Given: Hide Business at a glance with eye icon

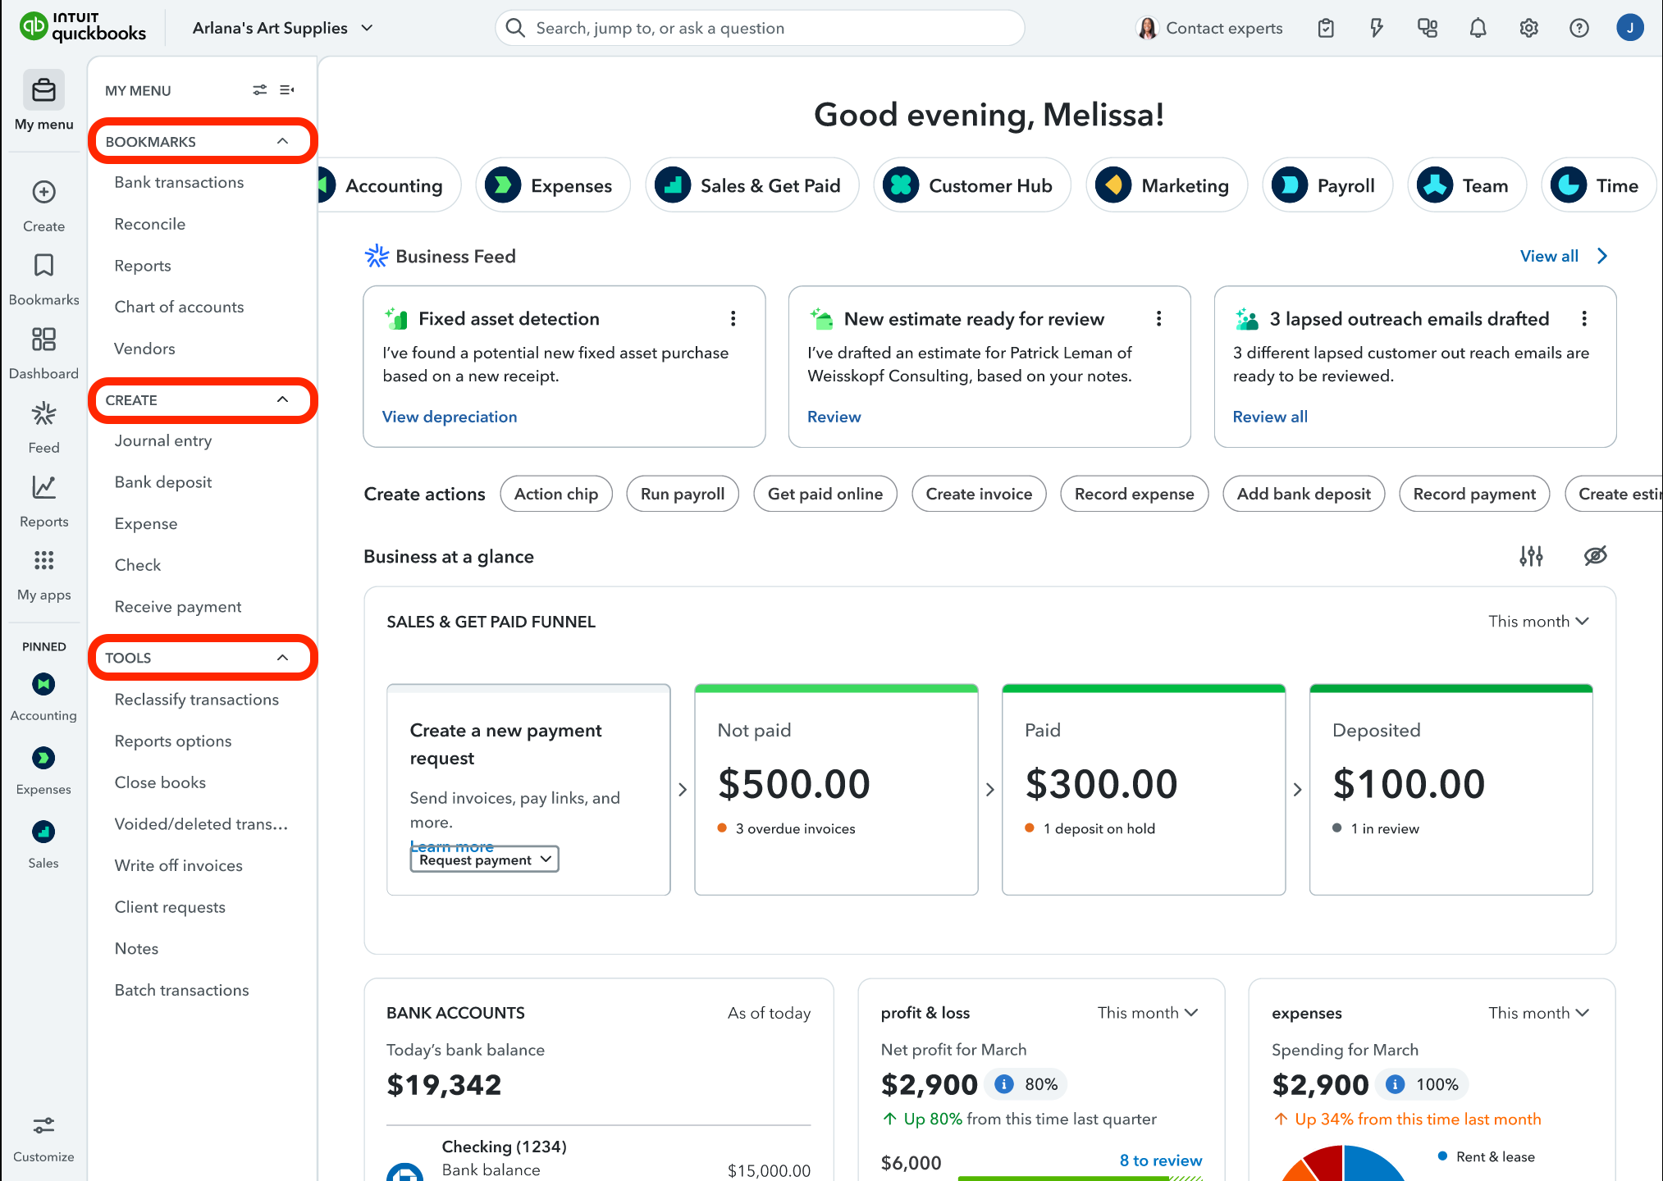Looking at the screenshot, I should [x=1595, y=556].
